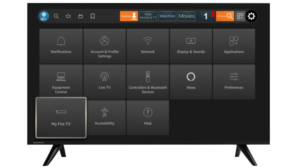Screen dimensions: 297x167
Task: Launch the orange Downloader shortcut
Action: coord(128,16)
